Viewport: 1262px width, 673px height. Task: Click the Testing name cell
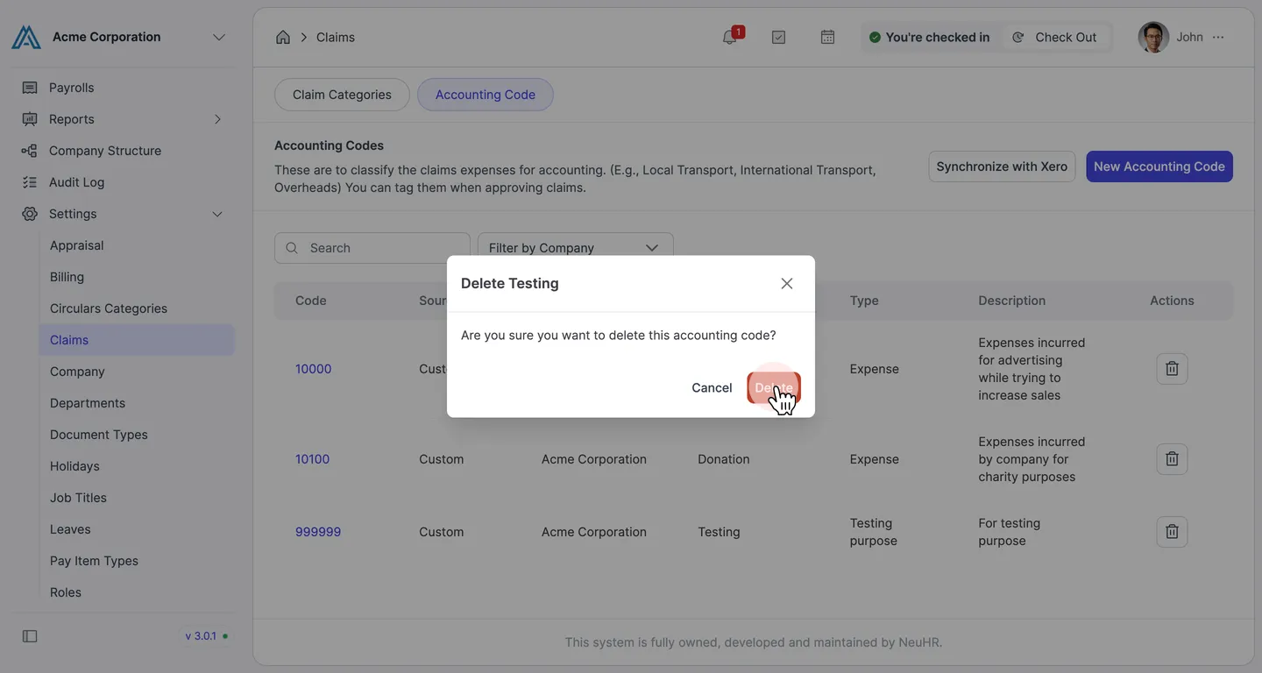point(719,532)
